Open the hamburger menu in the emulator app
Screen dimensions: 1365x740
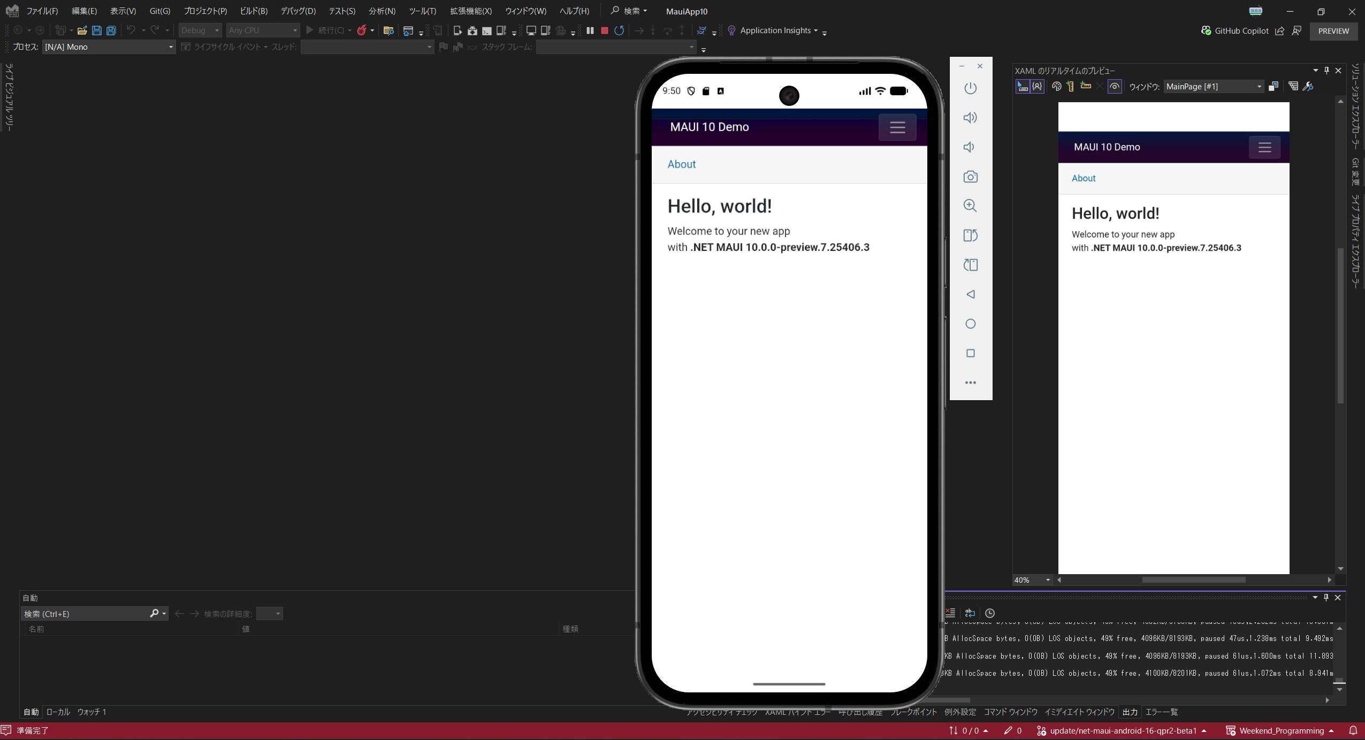[x=897, y=127]
